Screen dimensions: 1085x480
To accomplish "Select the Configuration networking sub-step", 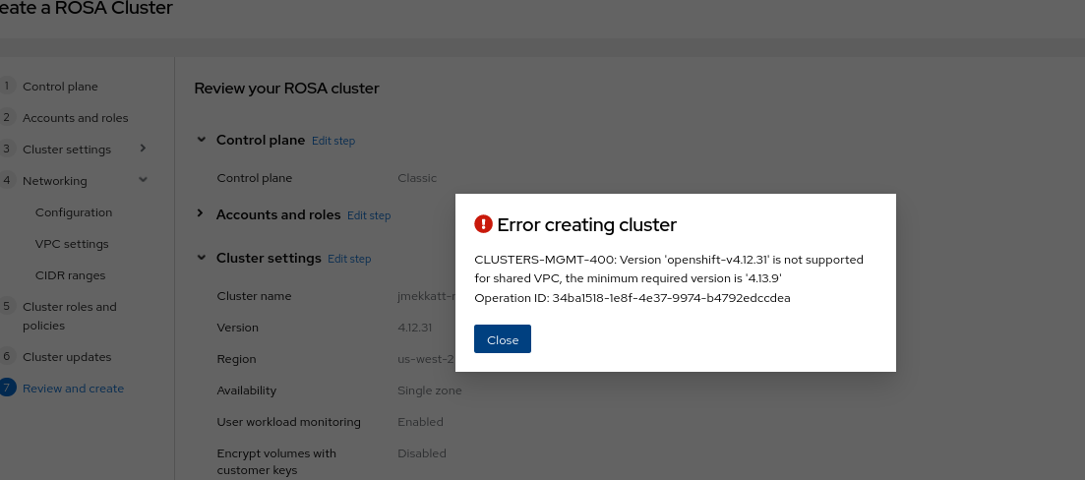I will [74, 212].
